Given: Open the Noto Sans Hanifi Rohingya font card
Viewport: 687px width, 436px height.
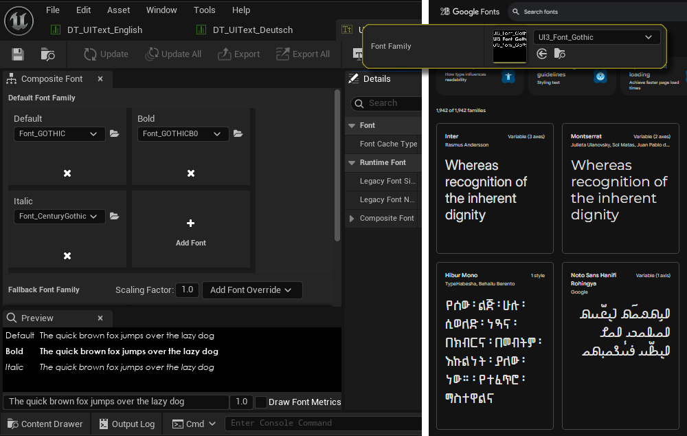Looking at the screenshot, I should point(620,346).
